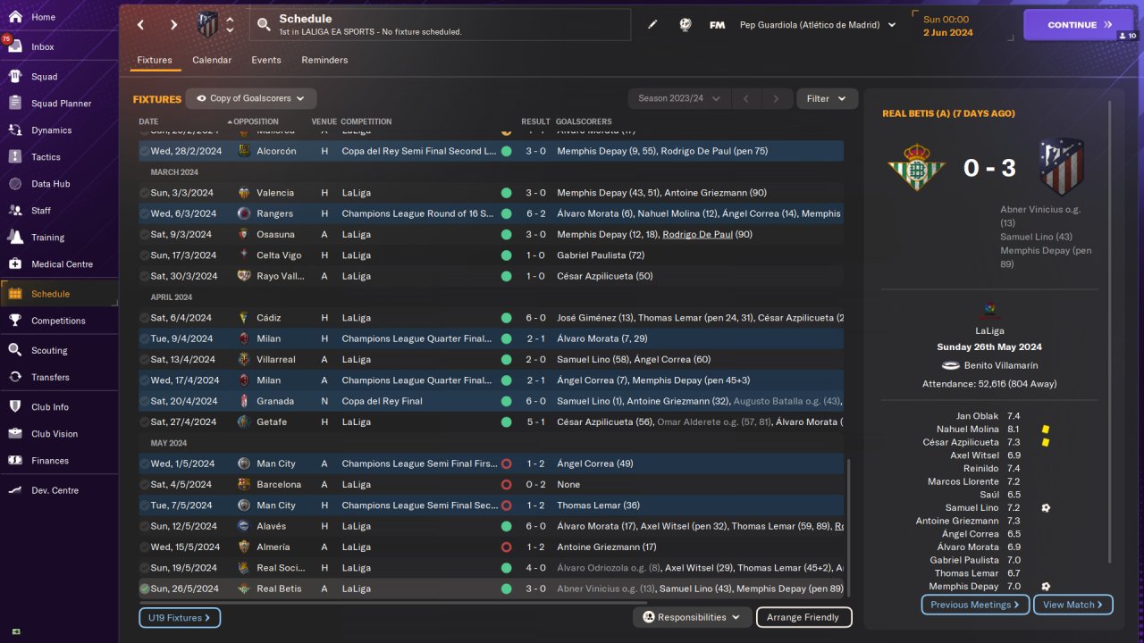Toggle the selection circle for the Real Betis fixture

click(x=144, y=589)
